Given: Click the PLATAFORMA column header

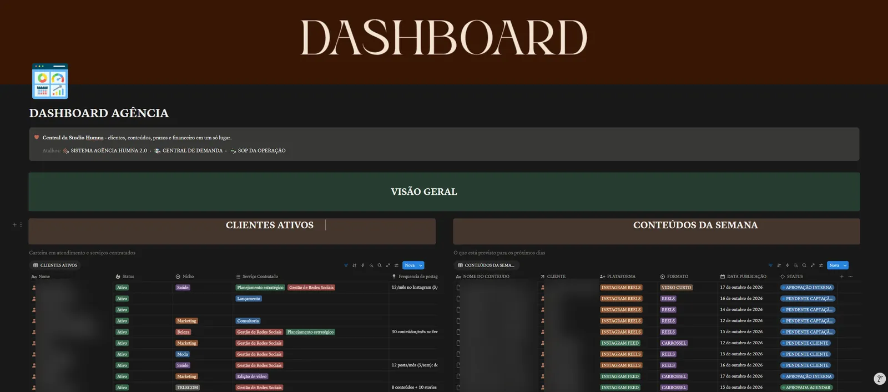Looking at the screenshot, I should (x=618, y=277).
